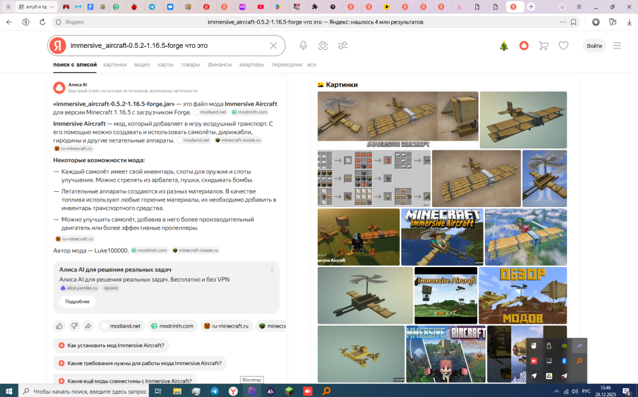
Task: Open the three-dots page menu in address bar
Action: tap(562, 22)
